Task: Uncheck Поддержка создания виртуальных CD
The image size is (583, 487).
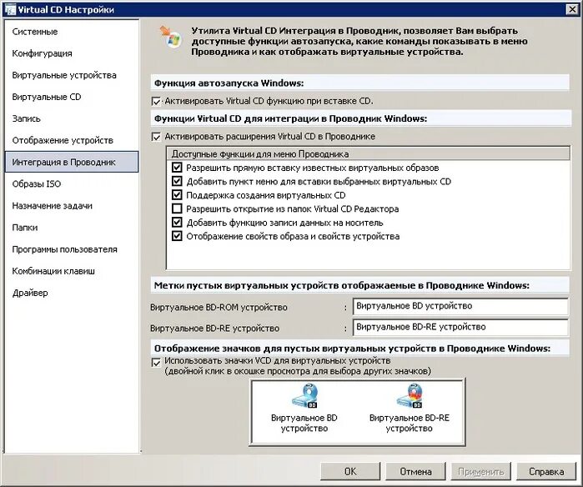Action: (177, 195)
